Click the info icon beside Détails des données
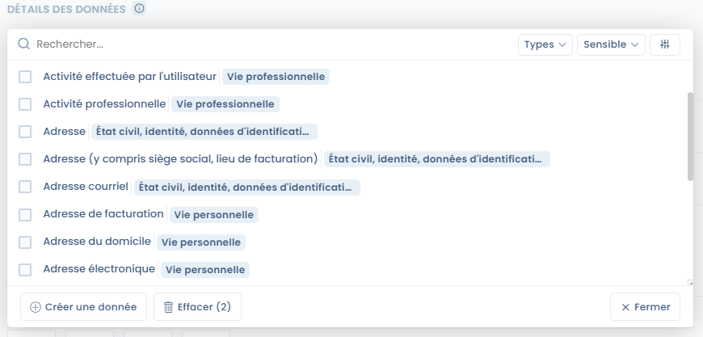The width and height of the screenshot is (703, 337). 139,9
